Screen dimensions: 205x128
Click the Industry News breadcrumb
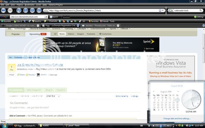(33, 57)
